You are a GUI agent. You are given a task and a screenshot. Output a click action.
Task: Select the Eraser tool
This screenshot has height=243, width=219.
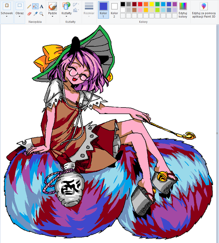click(x=29, y=14)
